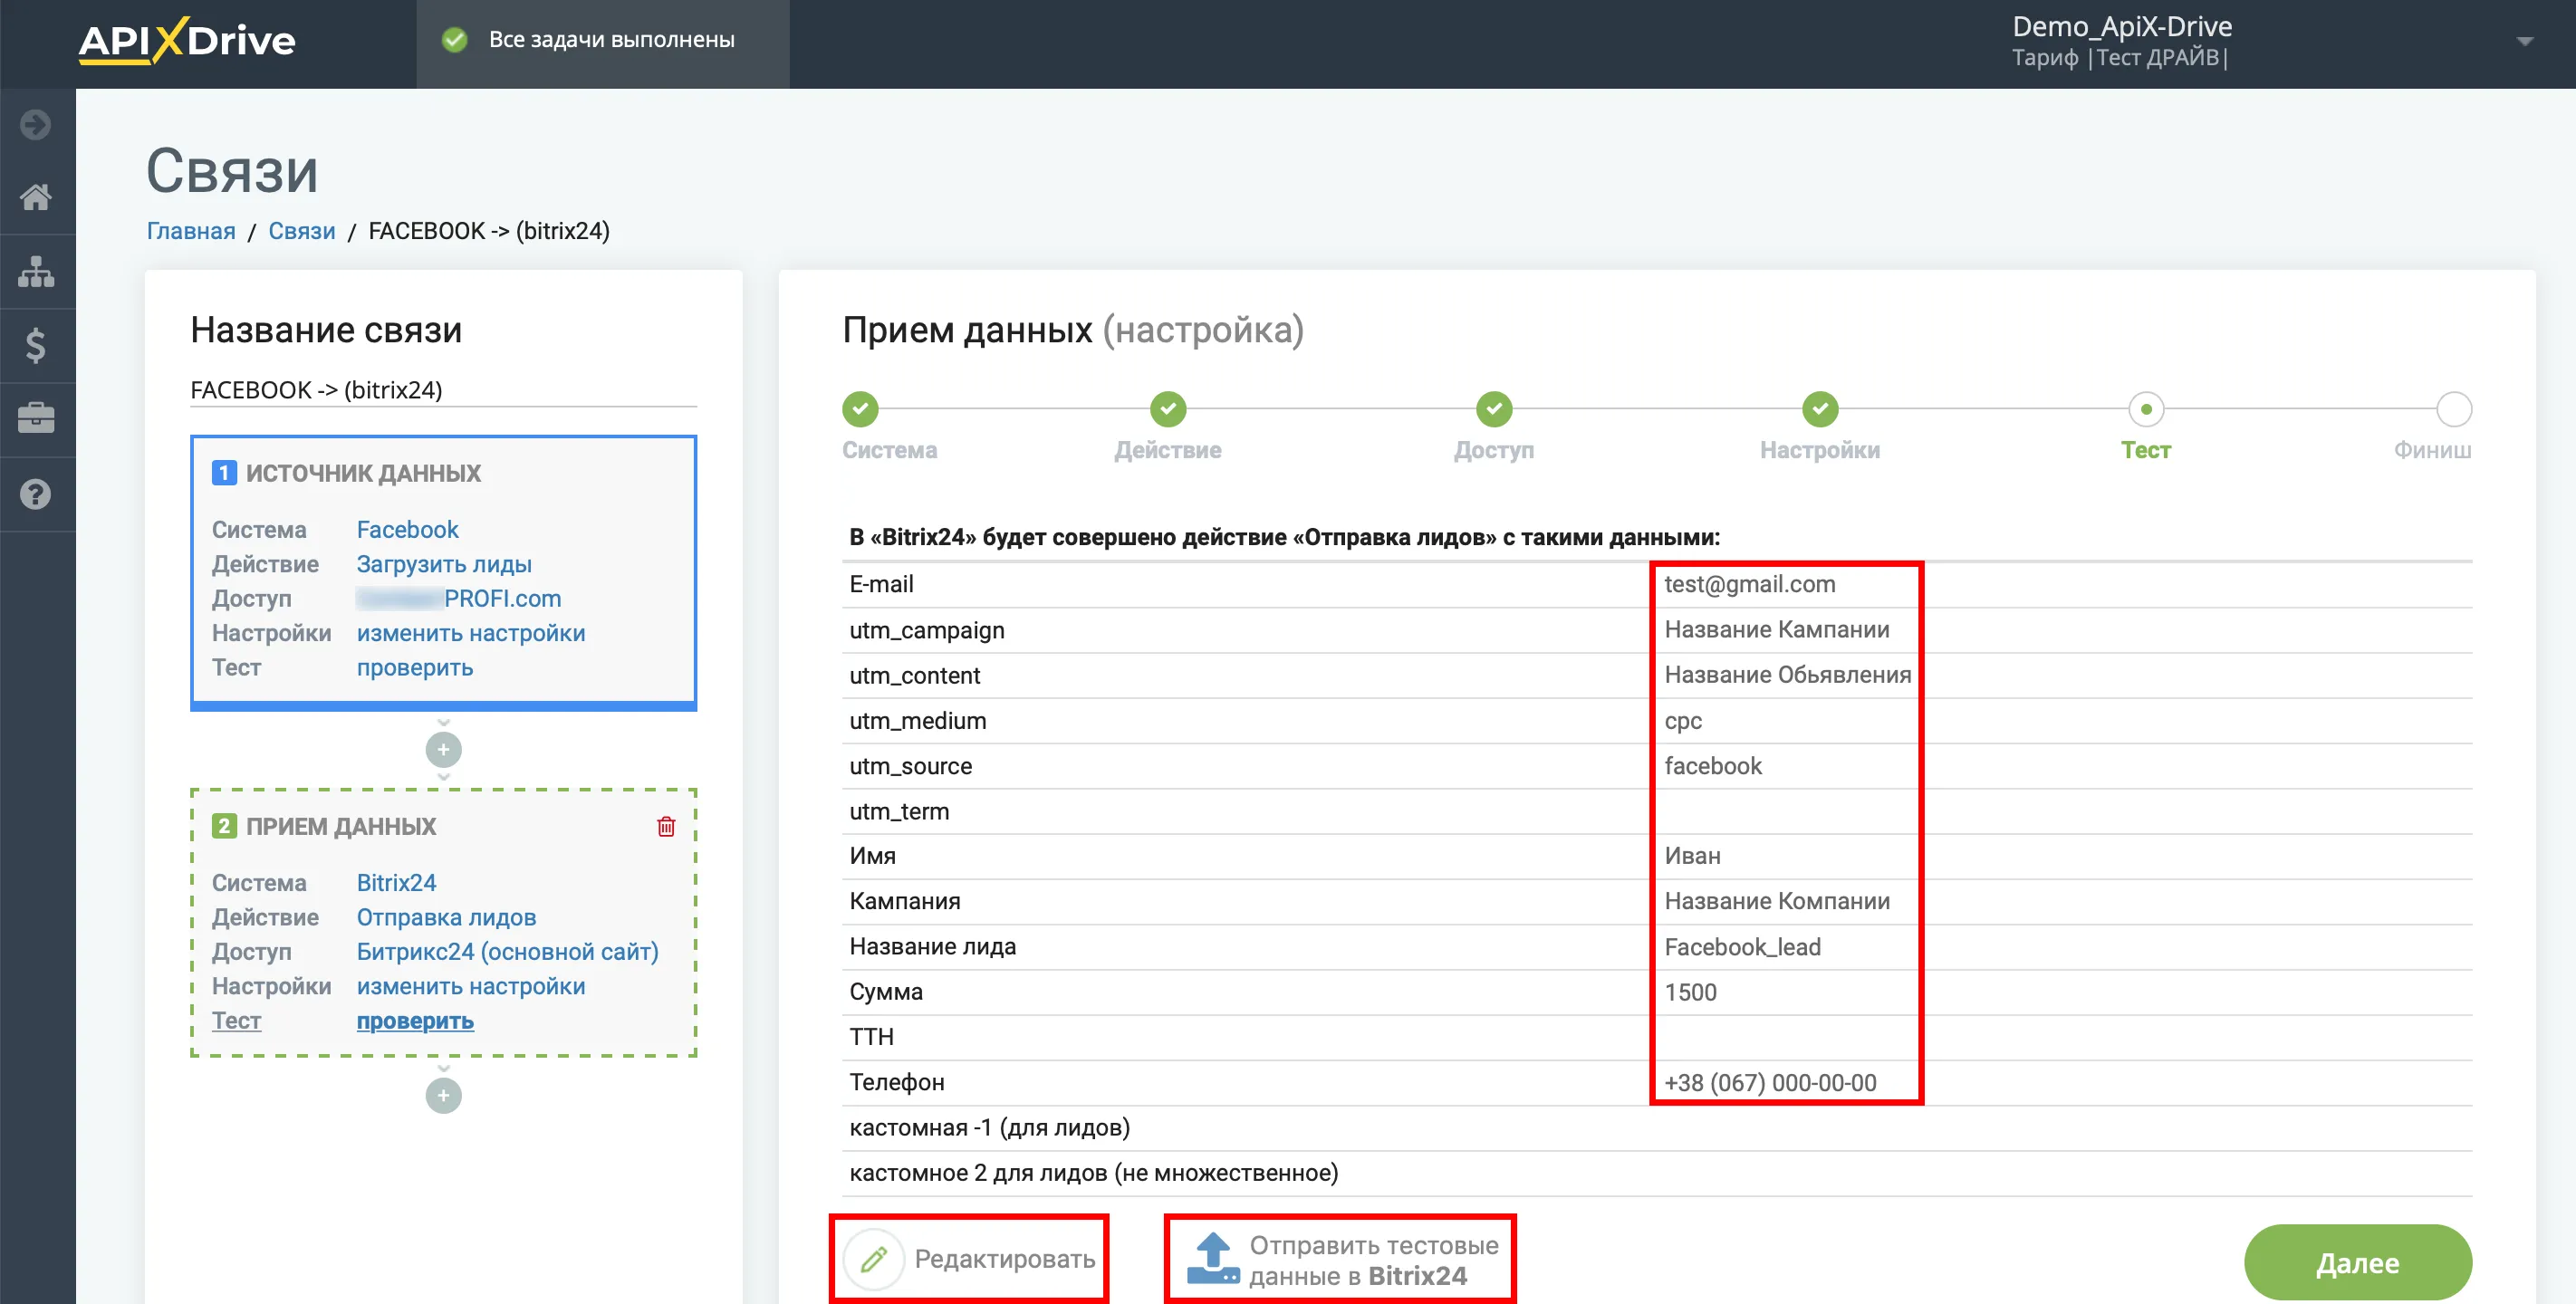2576x1304 pixels.
Task: Click the ТТН row label
Action: pos(871,1037)
